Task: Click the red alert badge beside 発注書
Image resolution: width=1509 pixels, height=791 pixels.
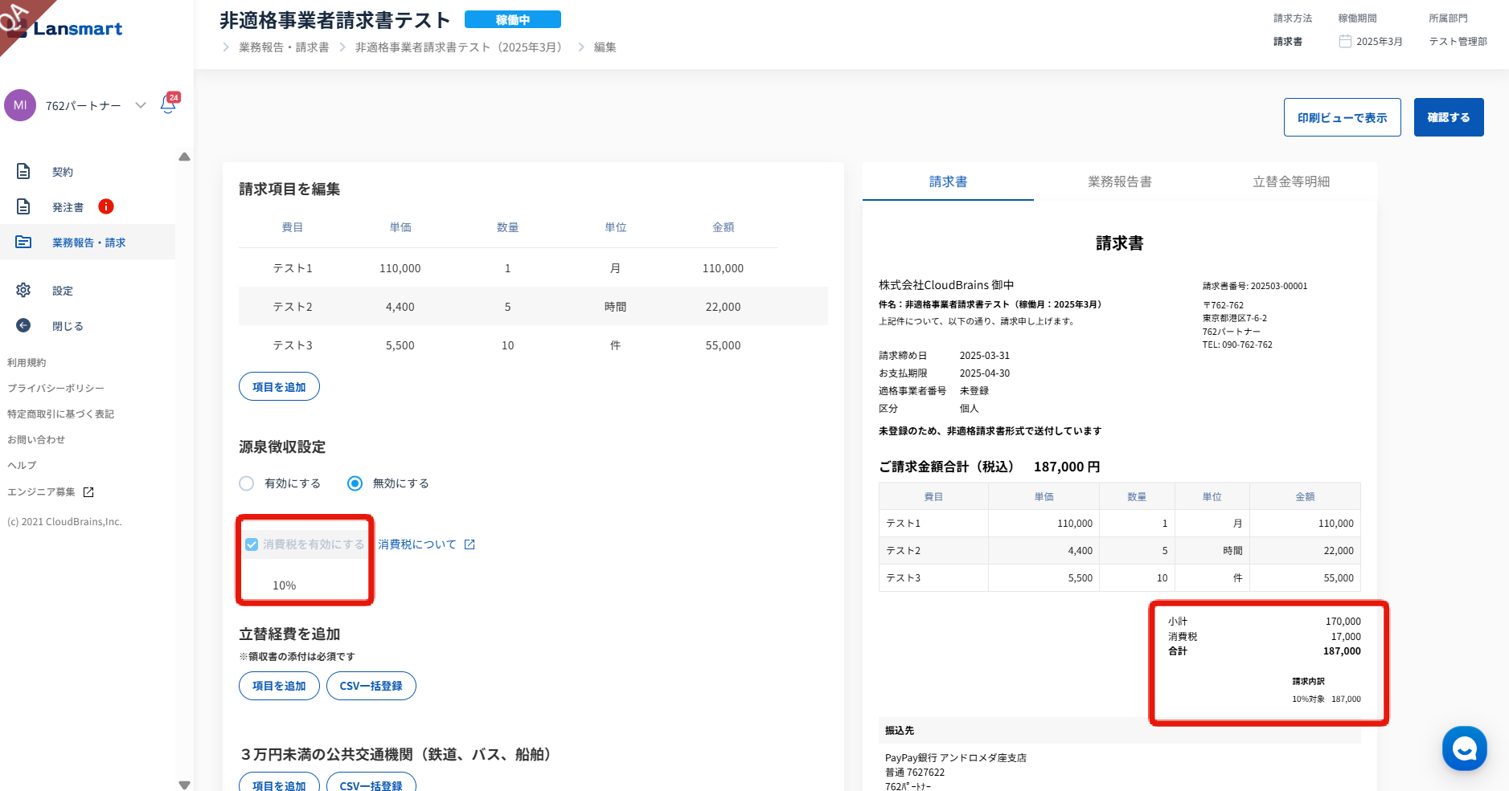Action: [x=106, y=206]
